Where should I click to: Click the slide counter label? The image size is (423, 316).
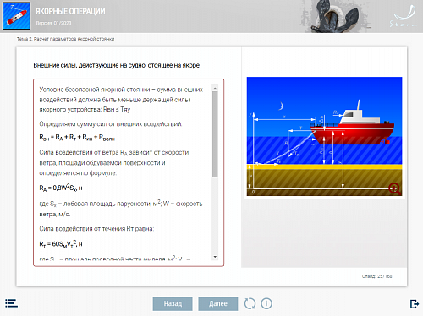click(x=377, y=276)
